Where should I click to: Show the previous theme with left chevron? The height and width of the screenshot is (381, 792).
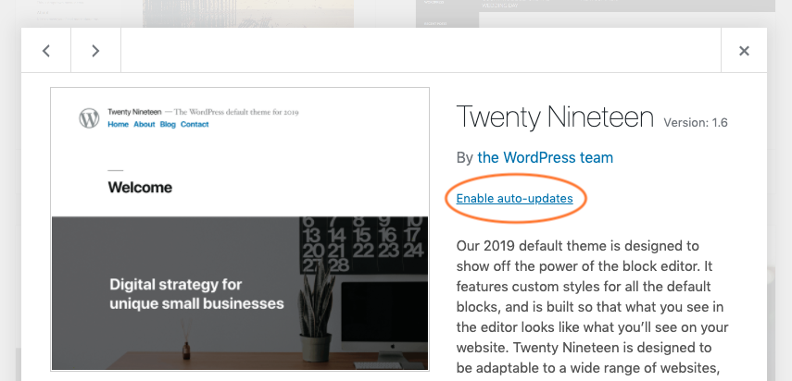tap(46, 51)
